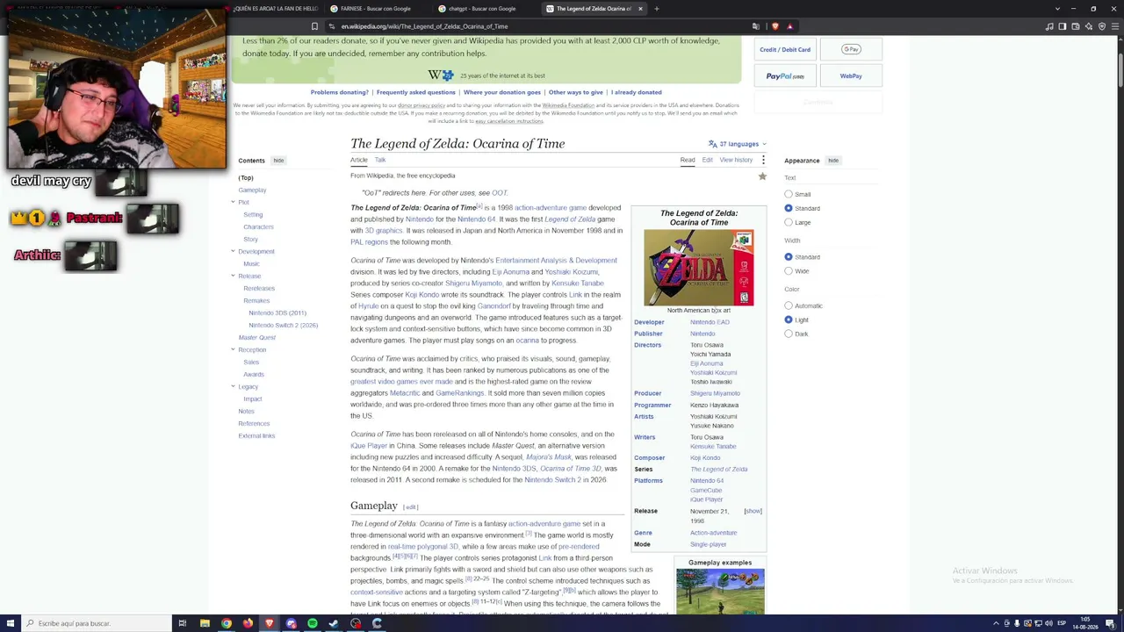The height and width of the screenshot is (632, 1124).
Task: Collapse the Release section in contents
Action: pyautogui.click(x=233, y=276)
